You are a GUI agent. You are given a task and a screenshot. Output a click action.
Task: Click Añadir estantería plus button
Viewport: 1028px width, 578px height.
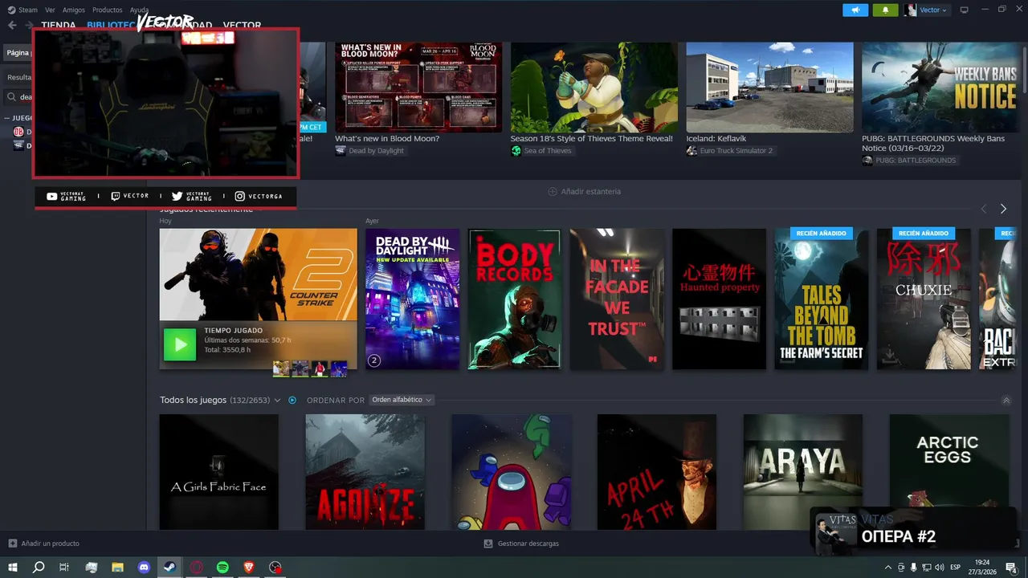click(x=553, y=192)
